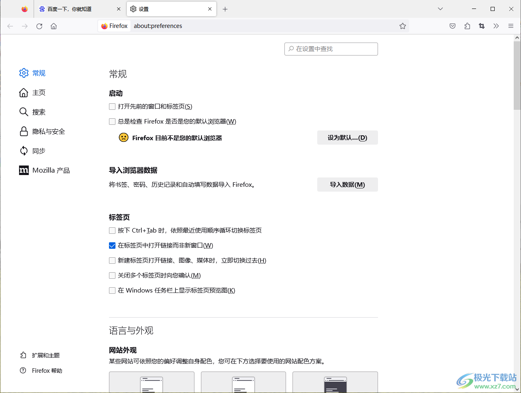Click the 常规 gear icon
The image size is (521, 393).
(24, 73)
